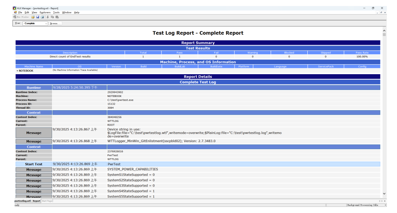Open the Help menu
The height and width of the screenshot is (213, 397).
[77, 12]
